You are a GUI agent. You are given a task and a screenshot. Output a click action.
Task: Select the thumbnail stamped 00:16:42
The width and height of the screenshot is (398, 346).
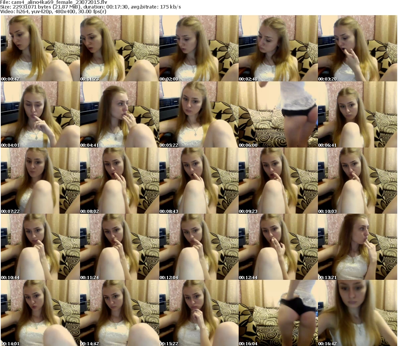click(358, 313)
